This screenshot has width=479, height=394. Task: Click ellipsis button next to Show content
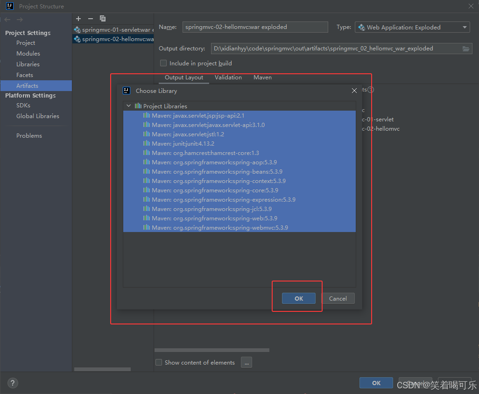point(247,363)
